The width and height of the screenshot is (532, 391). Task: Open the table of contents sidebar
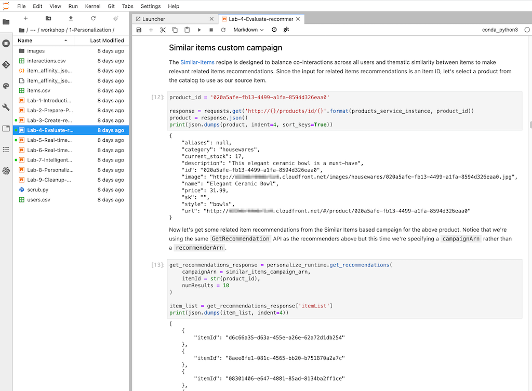tap(6, 150)
